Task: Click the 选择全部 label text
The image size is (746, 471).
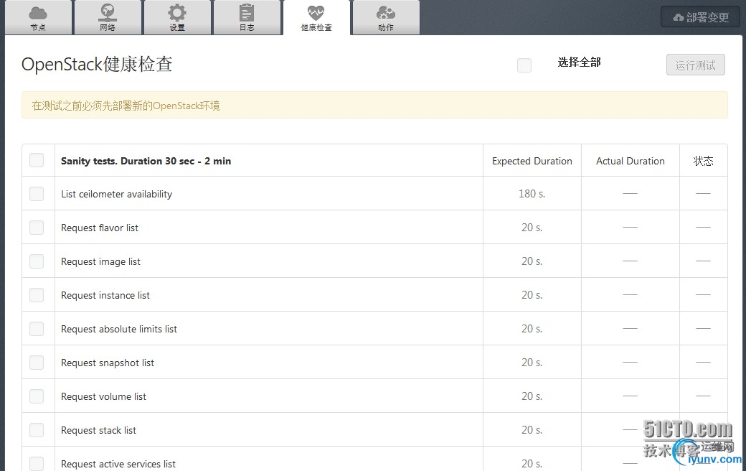Action: click(x=579, y=62)
